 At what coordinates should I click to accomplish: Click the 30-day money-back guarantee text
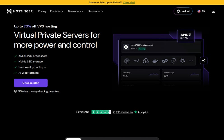click(x=39, y=91)
